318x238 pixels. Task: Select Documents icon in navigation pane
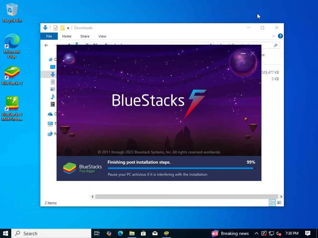[x=53, y=82]
